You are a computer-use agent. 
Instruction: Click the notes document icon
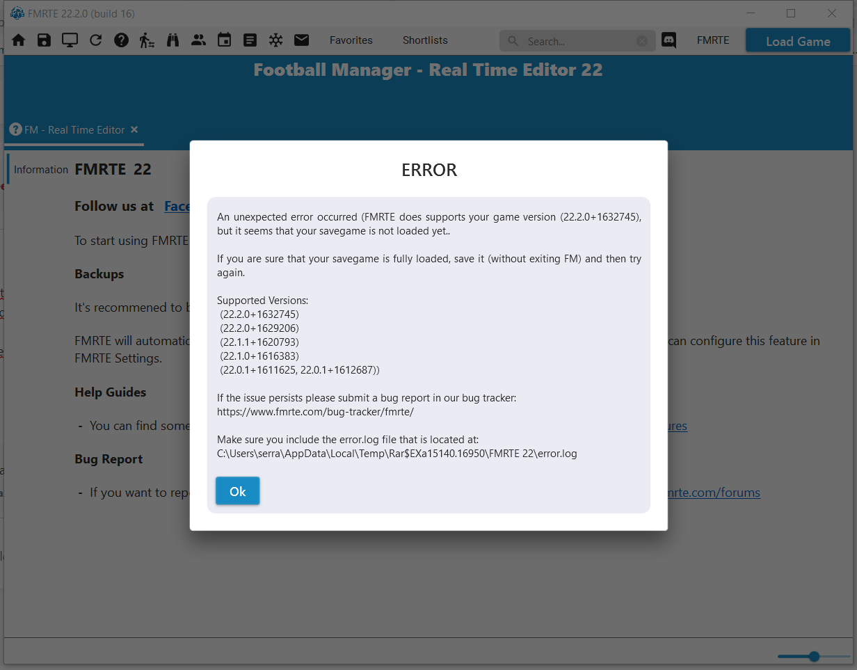(x=250, y=40)
